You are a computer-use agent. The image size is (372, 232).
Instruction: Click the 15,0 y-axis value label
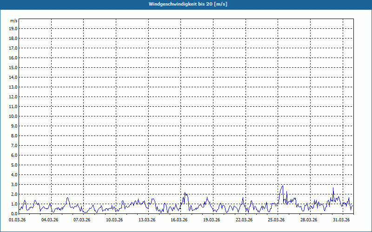13,68
